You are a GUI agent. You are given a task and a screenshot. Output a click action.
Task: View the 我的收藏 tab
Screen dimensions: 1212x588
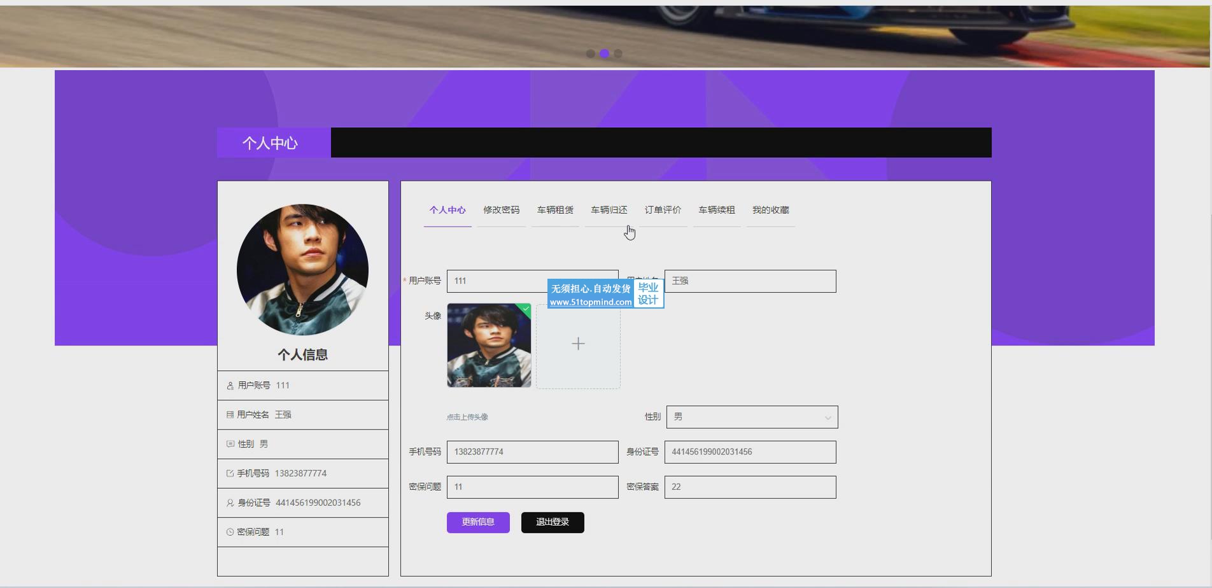click(x=770, y=210)
